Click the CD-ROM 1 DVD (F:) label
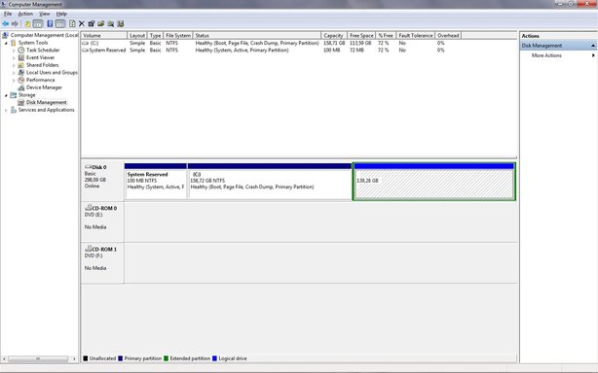598x373 pixels. point(102,263)
